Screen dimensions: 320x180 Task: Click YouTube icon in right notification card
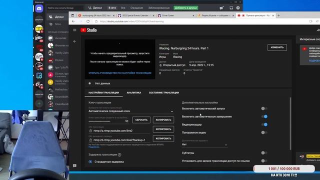pyautogui.click(x=304, y=49)
